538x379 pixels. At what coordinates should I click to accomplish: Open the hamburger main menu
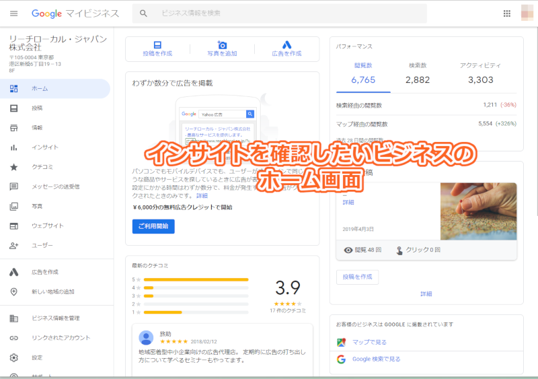click(13, 13)
